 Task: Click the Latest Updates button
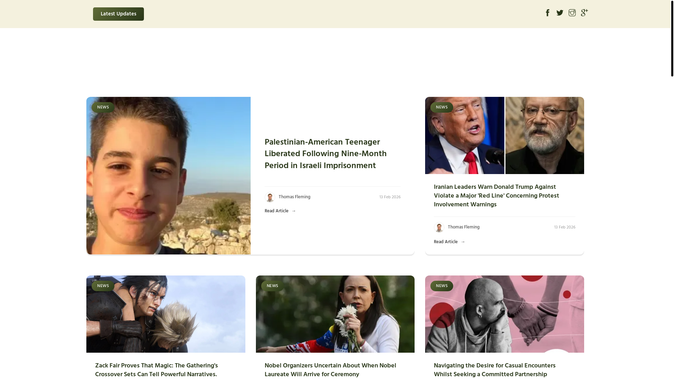(118, 14)
